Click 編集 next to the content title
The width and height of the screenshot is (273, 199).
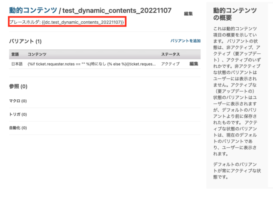pos(188,14)
